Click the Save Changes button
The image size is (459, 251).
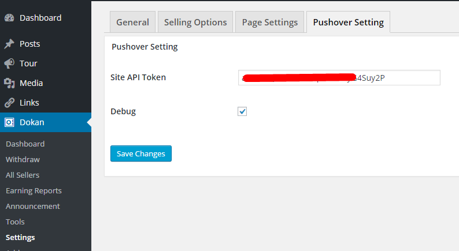[141, 153]
